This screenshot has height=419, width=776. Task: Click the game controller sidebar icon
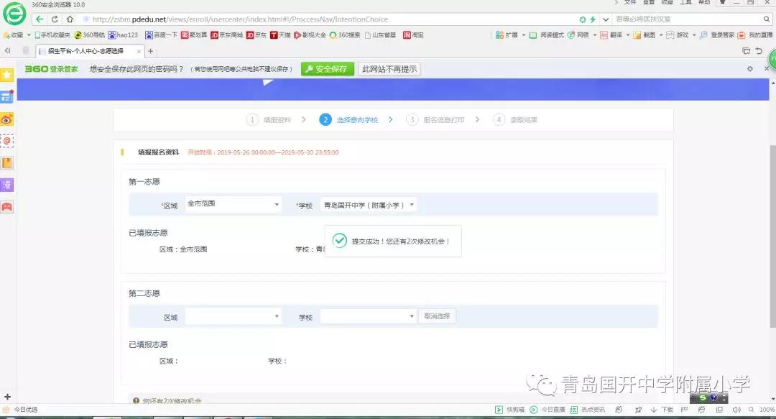pyautogui.click(x=7, y=207)
